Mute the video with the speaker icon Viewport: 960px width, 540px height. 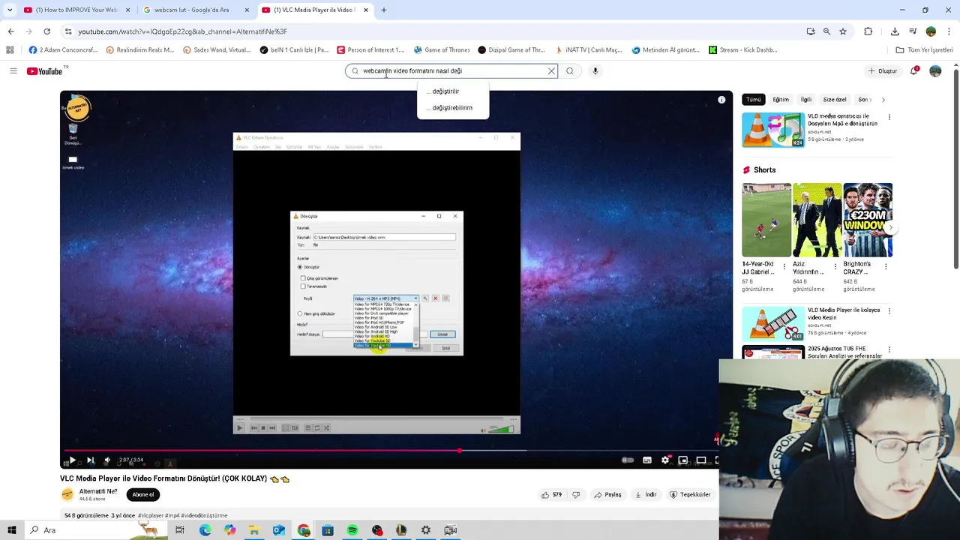coord(107,460)
